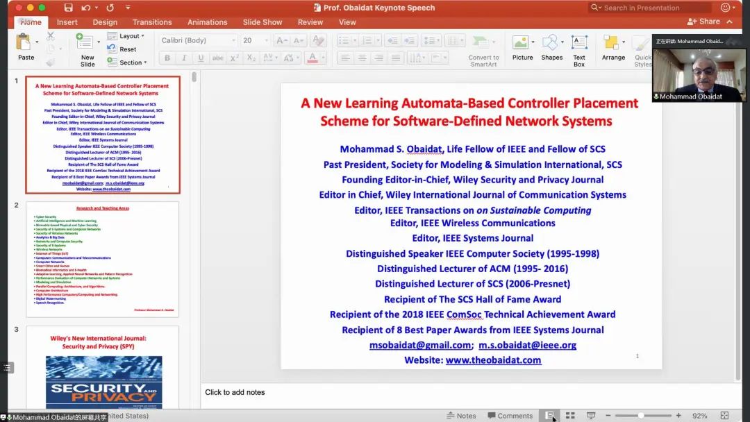Click the Decrease Indent icon

tap(392, 41)
